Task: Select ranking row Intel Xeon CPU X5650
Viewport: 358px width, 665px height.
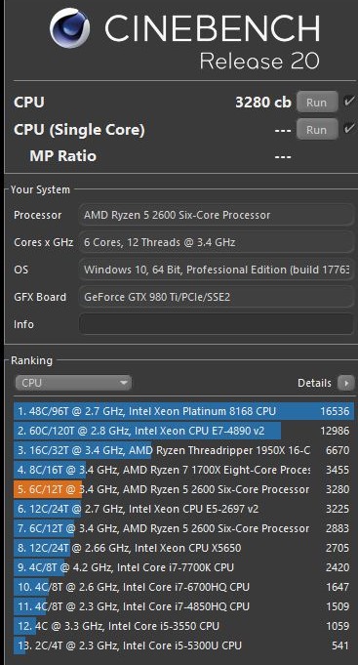Action: click(x=183, y=548)
